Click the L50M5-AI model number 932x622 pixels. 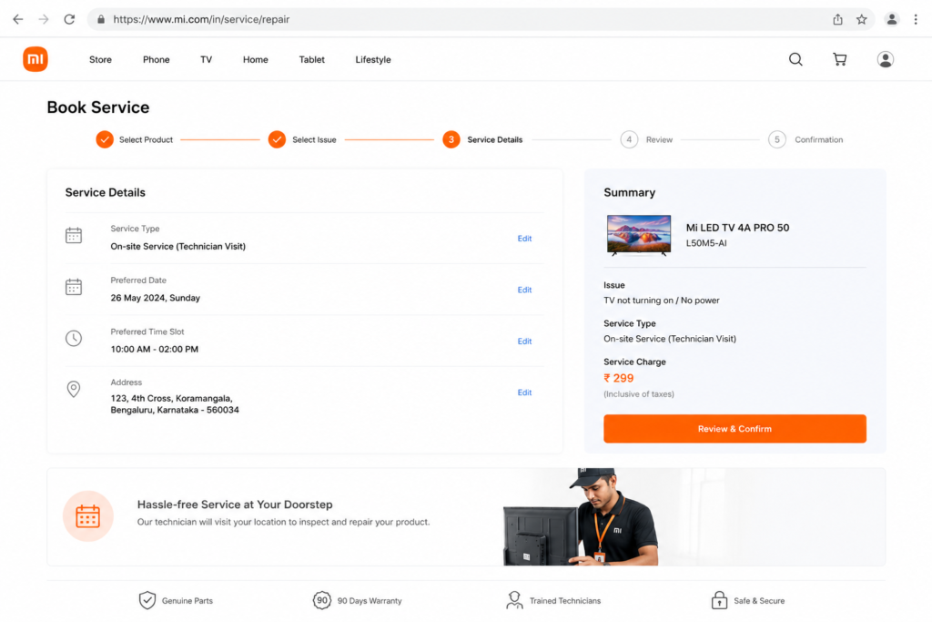point(706,243)
